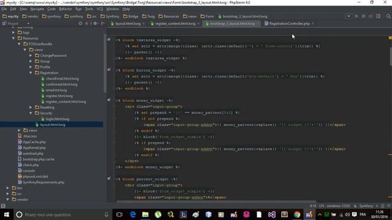
Task: Open the Refactor menu
Action: 66,9
